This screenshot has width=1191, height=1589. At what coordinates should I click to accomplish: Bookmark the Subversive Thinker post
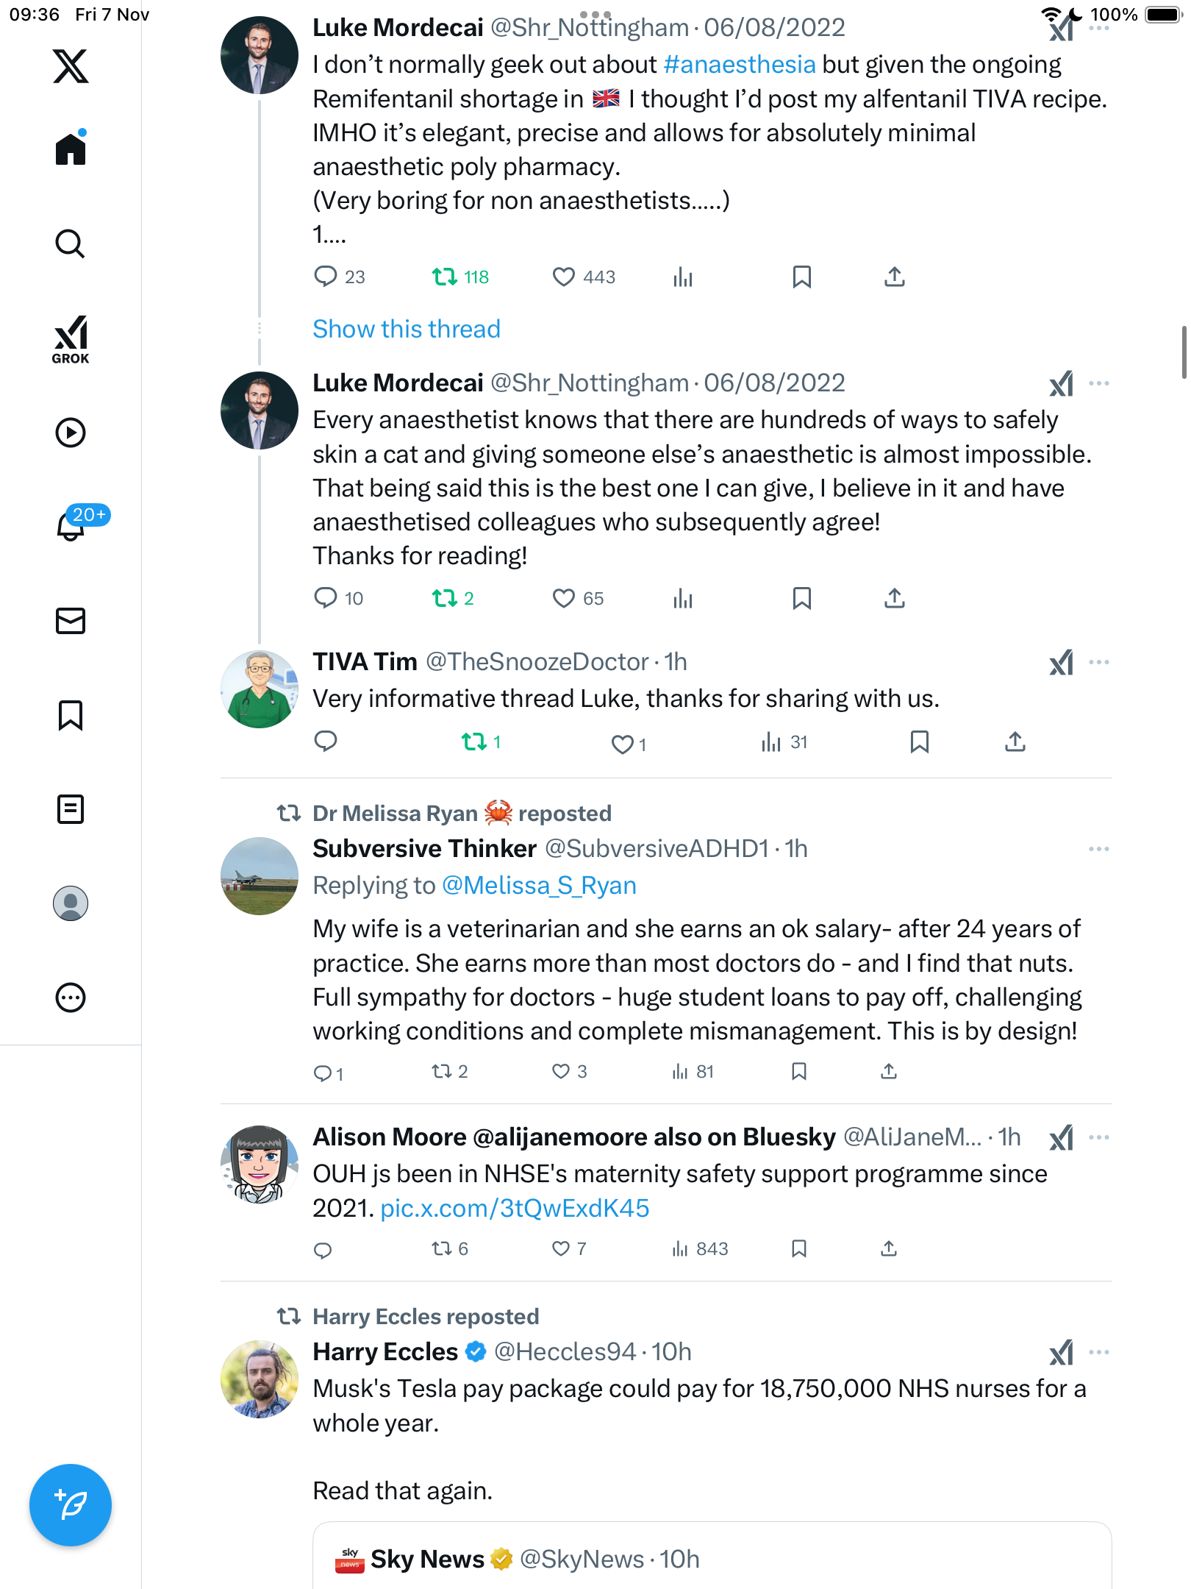click(799, 1071)
